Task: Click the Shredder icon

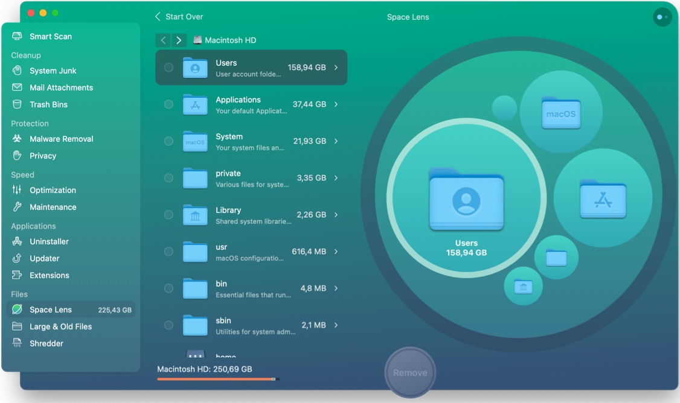Action: 17,343
